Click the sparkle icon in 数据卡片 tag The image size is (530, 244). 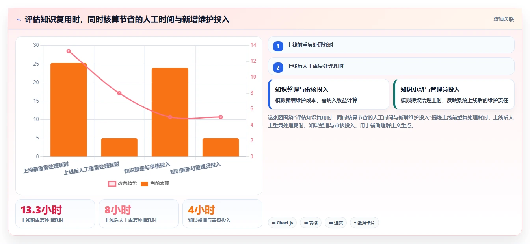pyautogui.click(x=355, y=223)
